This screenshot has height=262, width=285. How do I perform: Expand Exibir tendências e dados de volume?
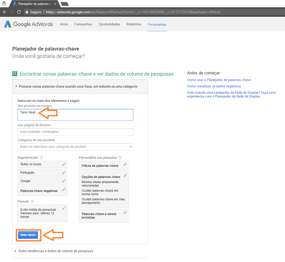(56, 251)
